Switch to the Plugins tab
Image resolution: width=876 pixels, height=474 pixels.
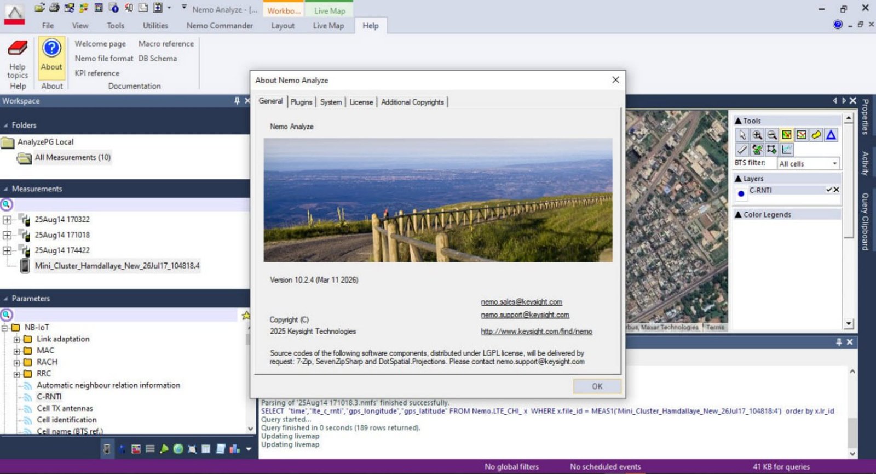[x=301, y=102]
